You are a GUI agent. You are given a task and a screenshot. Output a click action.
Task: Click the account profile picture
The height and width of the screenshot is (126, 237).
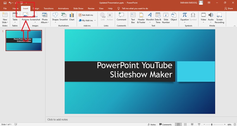coord(201,3)
